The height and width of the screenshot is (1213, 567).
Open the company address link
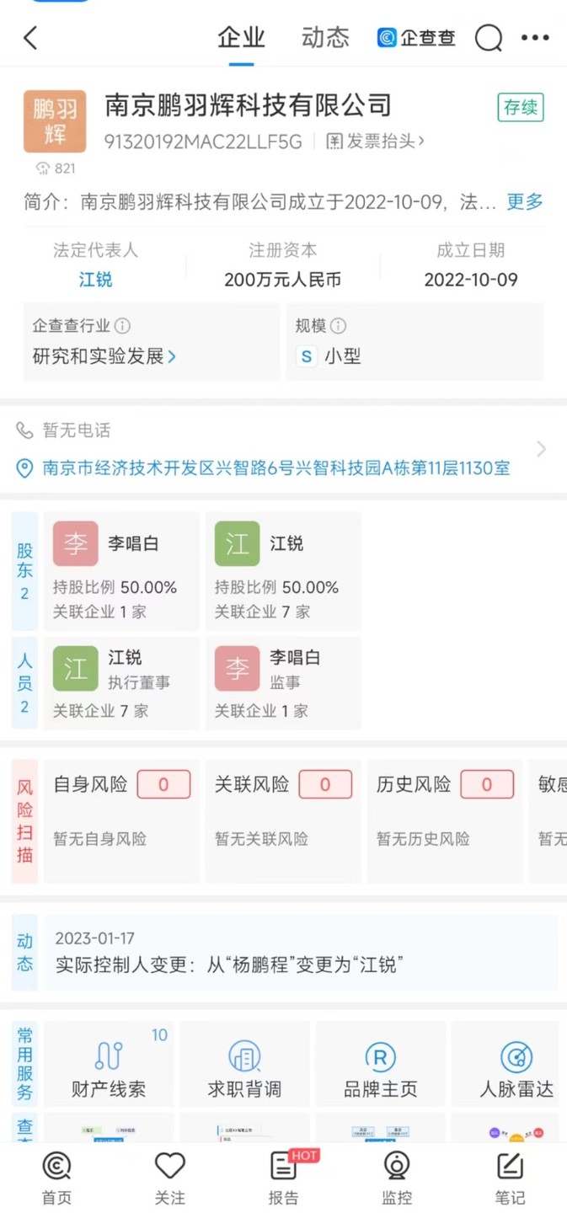pos(276,468)
